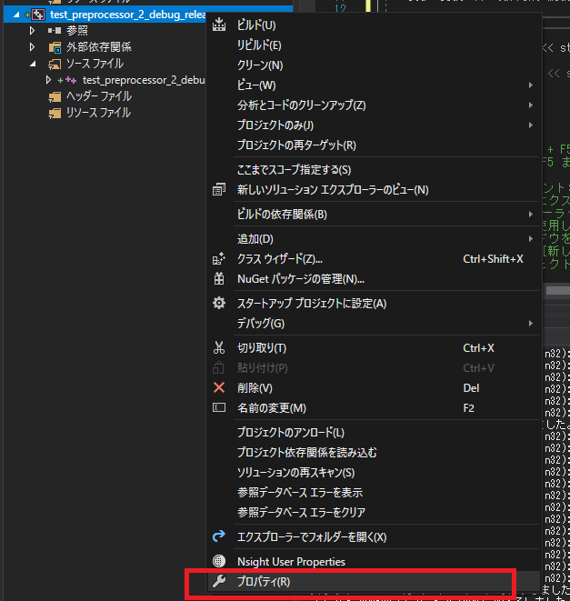The width and height of the screenshot is (570, 601).
Task: Select the 外部依存関係 tree row label
Action: click(x=99, y=47)
